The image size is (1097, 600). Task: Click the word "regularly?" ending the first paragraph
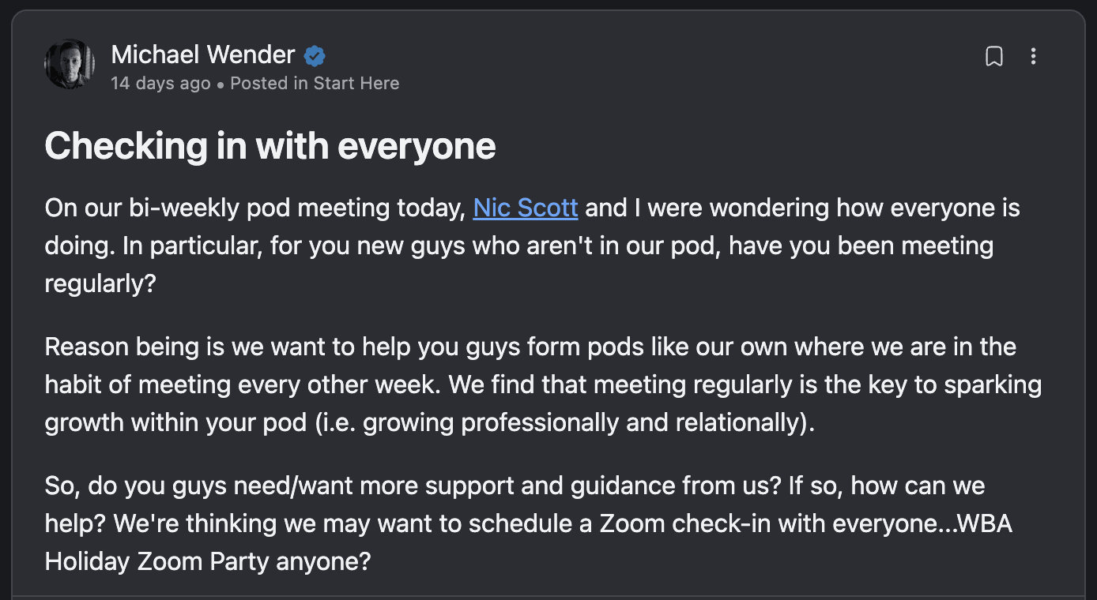tap(100, 283)
